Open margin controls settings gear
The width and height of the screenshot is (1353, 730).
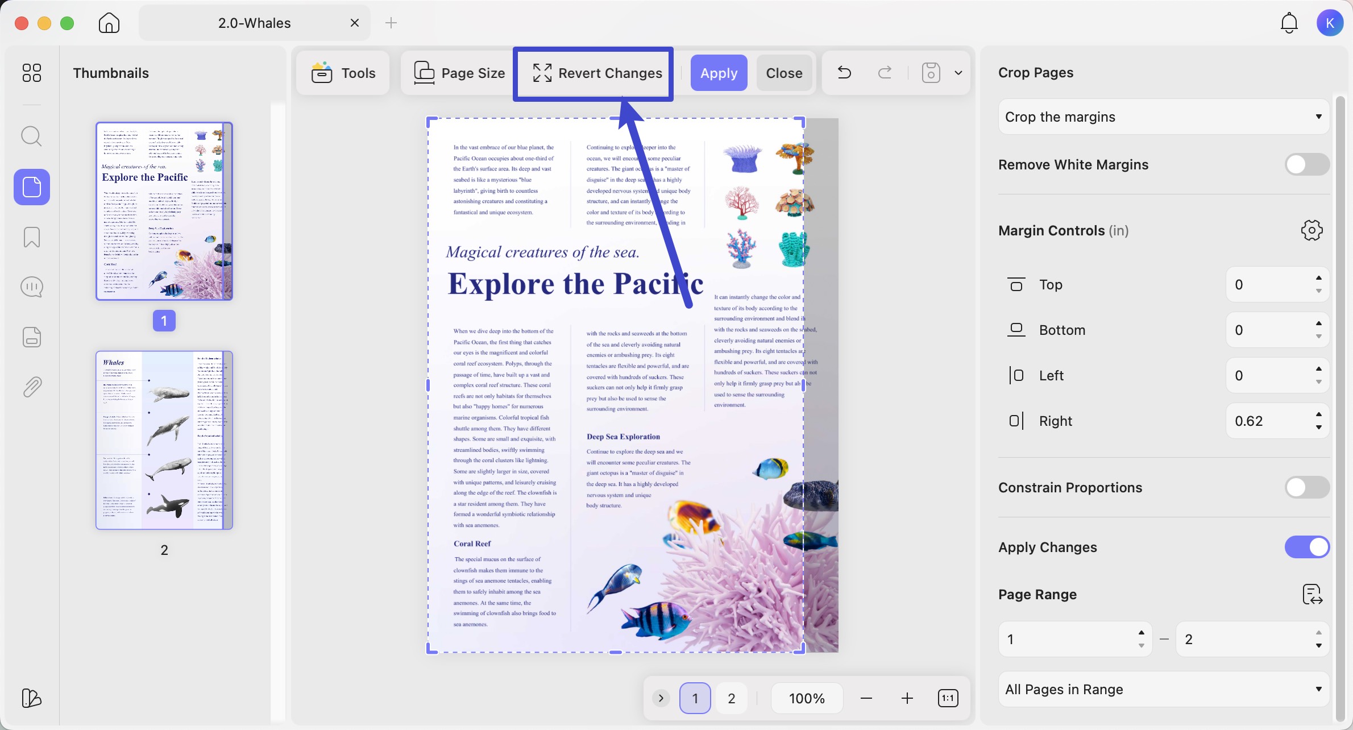pos(1312,230)
